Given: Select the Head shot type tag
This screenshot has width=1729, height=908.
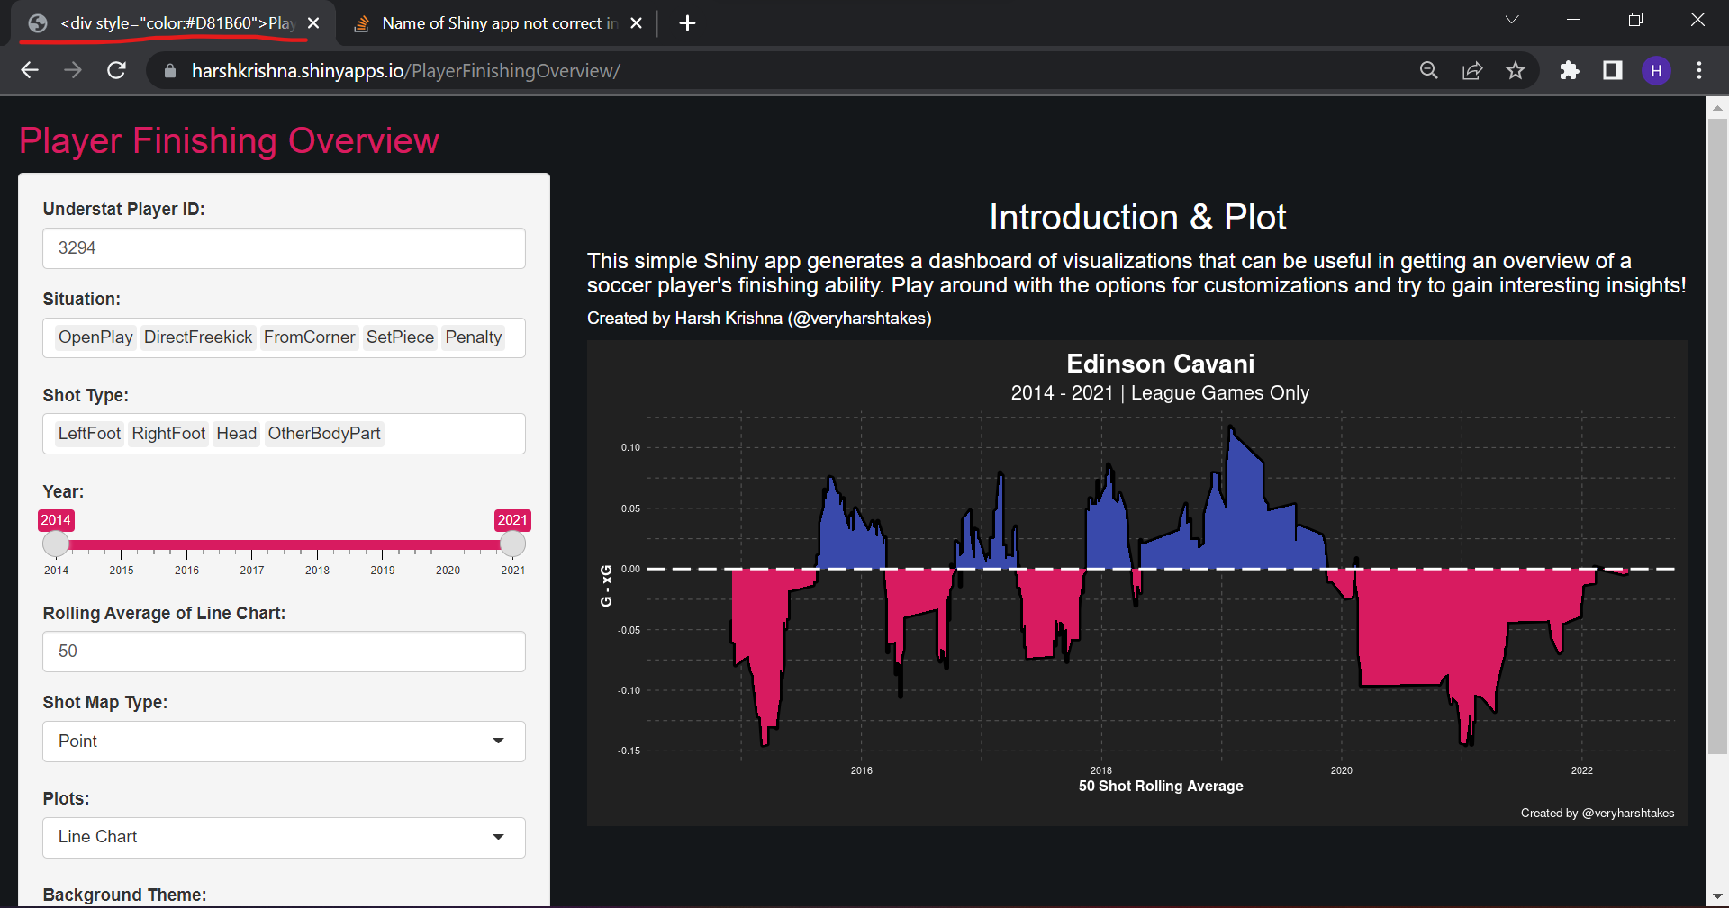Looking at the screenshot, I should click(237, 434).
